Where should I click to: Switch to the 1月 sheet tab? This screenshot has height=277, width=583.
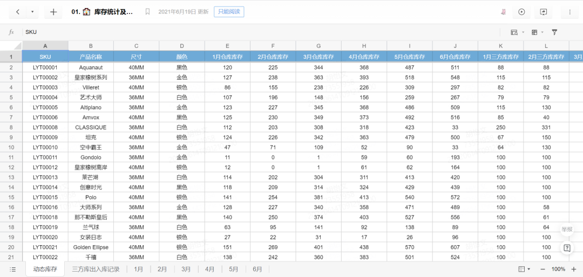[138, 269]
